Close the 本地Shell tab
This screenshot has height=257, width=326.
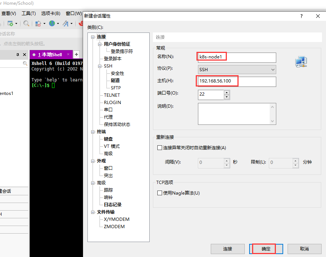[68, 54]
